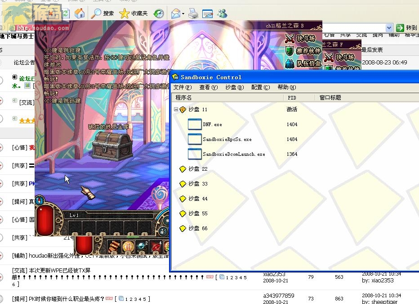
Task: Click the yellow icon of 沙盘 55
Action: click(x=183, y=213)
